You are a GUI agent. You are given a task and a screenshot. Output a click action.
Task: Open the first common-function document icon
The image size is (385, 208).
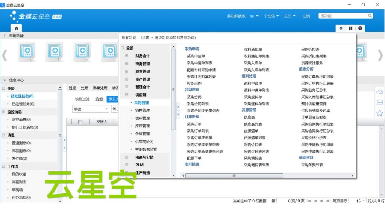[27, 51]
